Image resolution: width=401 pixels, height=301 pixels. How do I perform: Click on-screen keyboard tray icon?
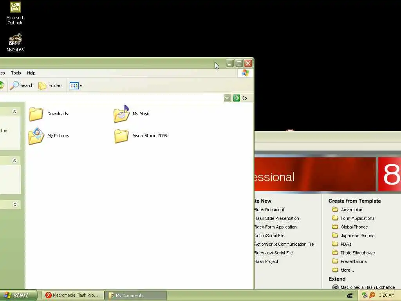350,296
